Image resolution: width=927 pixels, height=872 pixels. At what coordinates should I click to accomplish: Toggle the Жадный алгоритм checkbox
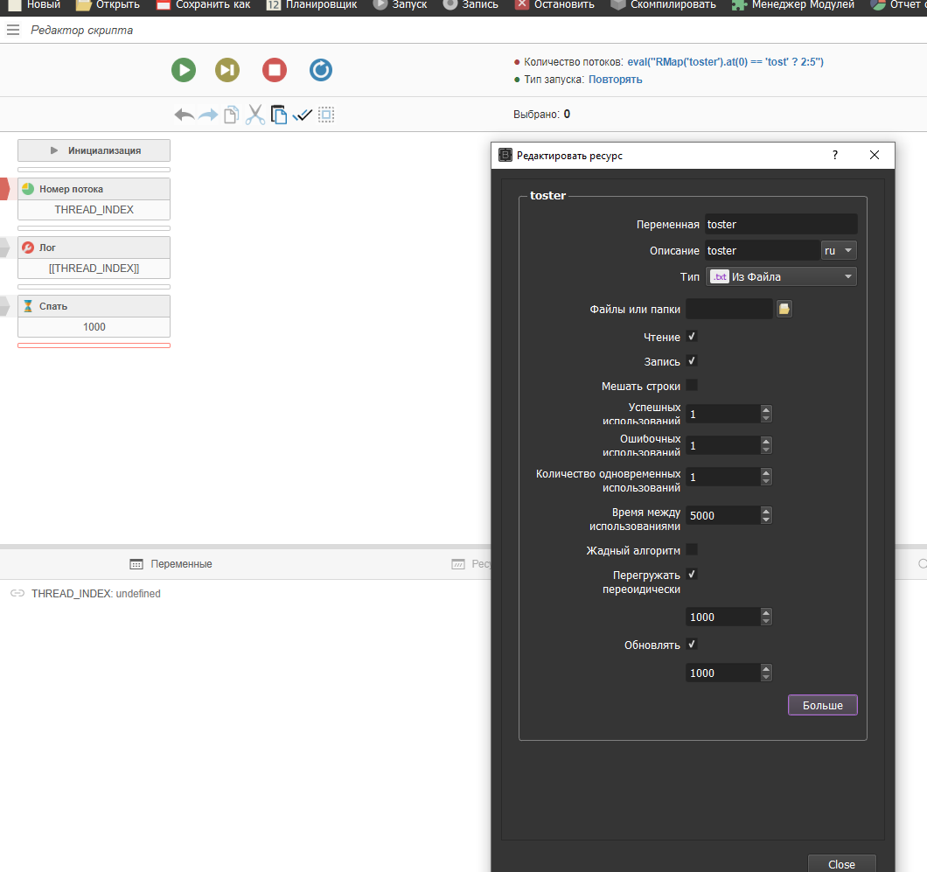pos(692,550)
